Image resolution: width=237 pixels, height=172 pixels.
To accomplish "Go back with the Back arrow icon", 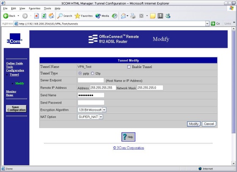I will 6,16.
